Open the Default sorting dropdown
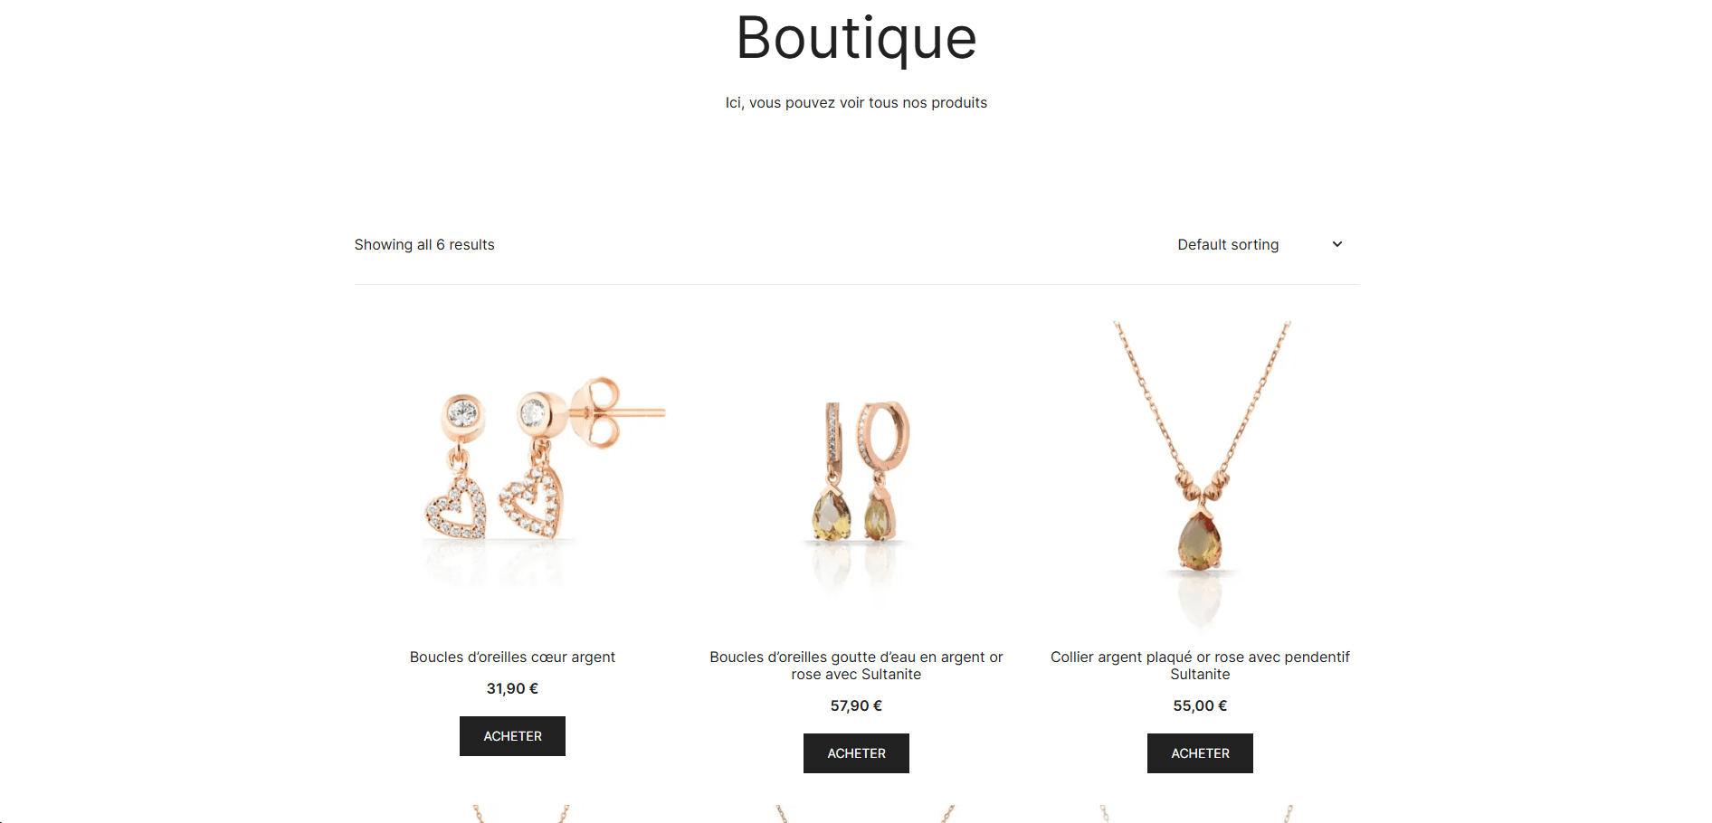This screenshot has height=823, width=1712. click(1260, 245)
